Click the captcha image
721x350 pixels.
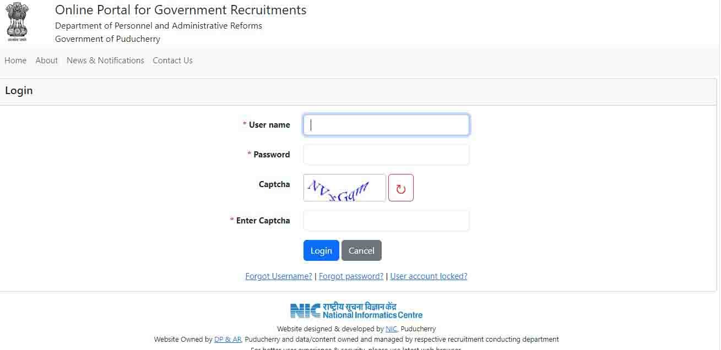(345, 188)
